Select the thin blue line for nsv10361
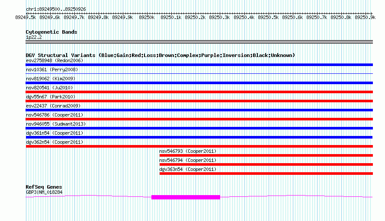385x221 pixels. [x=199, y=73]
